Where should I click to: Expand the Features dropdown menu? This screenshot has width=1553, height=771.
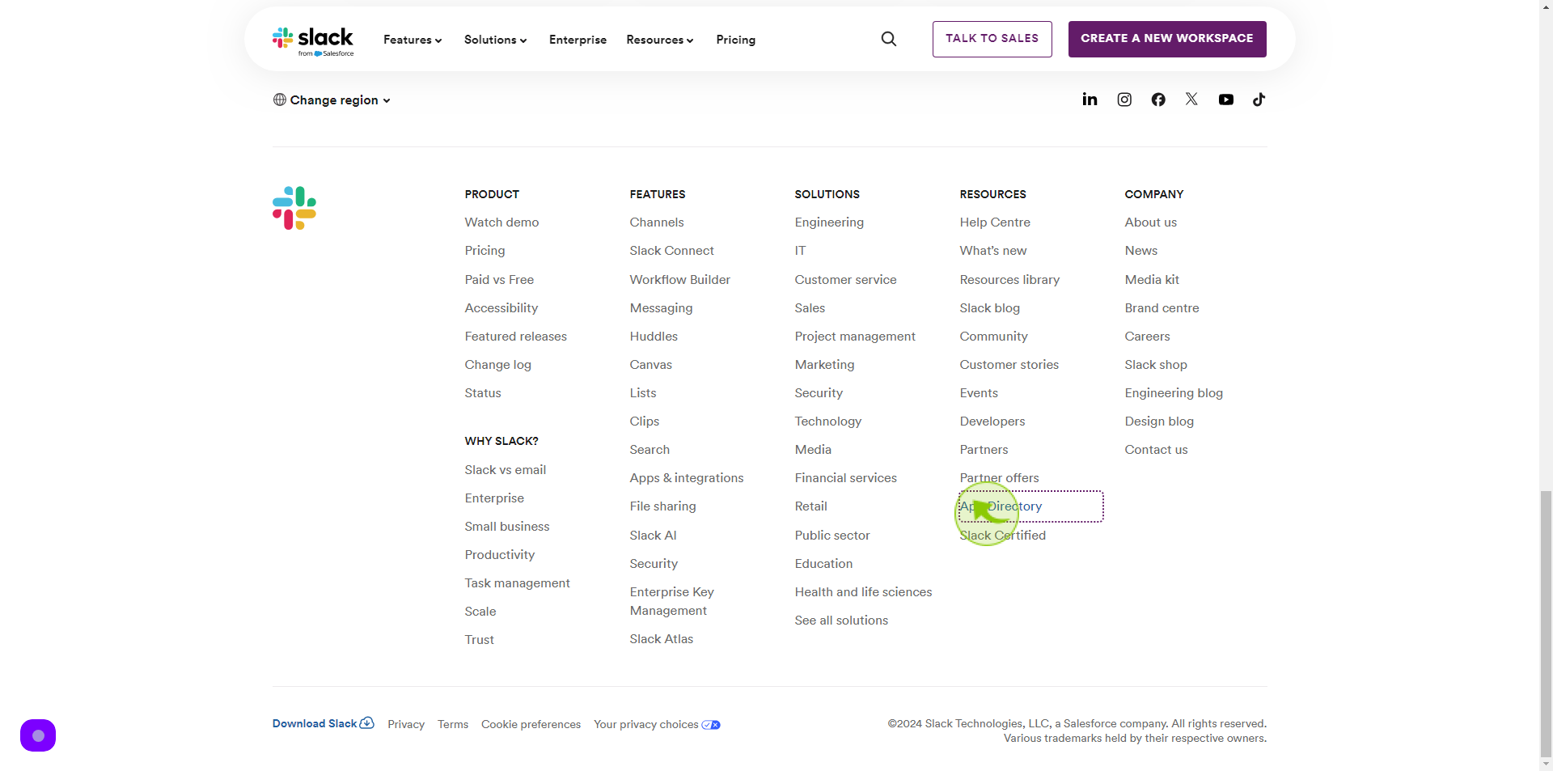point(413,40)
